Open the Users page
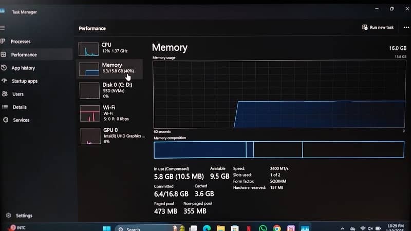The image size is (411, 231). click(18, 94)
